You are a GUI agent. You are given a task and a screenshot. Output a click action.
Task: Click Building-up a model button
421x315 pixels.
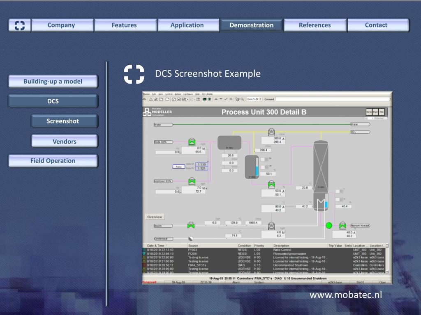click(x=53, y=82)
